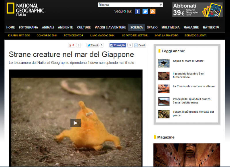The width and height of the screenshot is (230, 167).
Task: Click the Facebook Consiglia button
Action: pyautogui.click(x=118, y=45)
